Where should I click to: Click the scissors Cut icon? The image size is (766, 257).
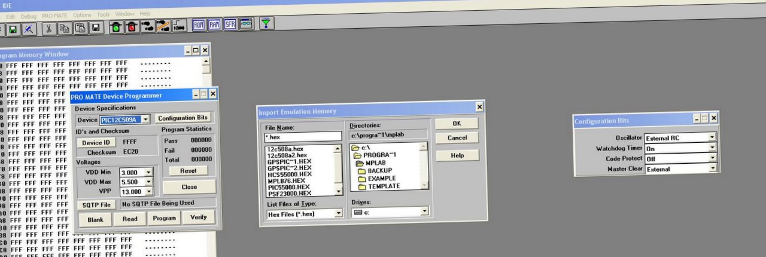tap(49, 27)
